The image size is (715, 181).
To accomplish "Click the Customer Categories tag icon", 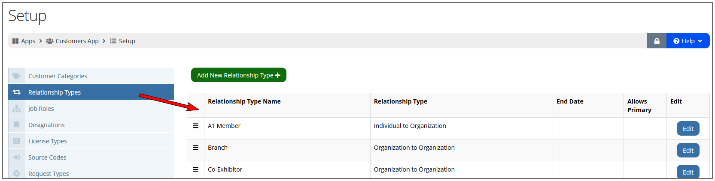I will point(17,76).
